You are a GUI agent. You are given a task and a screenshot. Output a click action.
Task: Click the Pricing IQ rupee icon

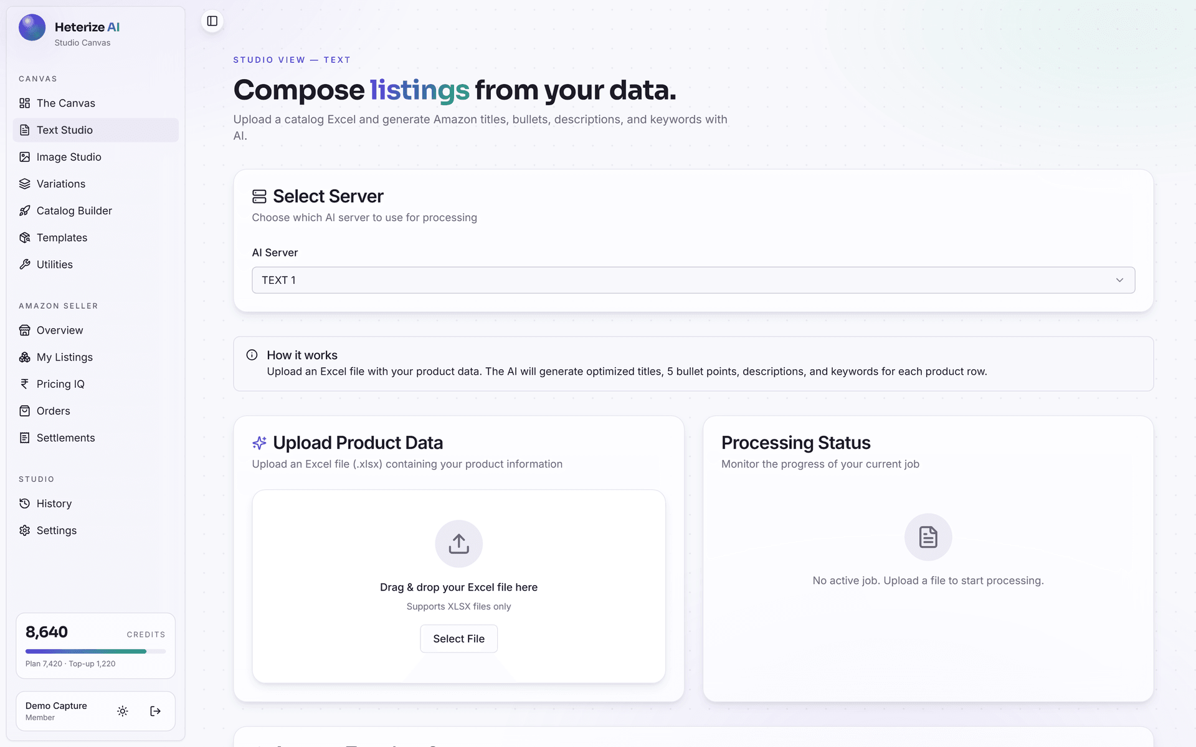click(x=25, y=384)
